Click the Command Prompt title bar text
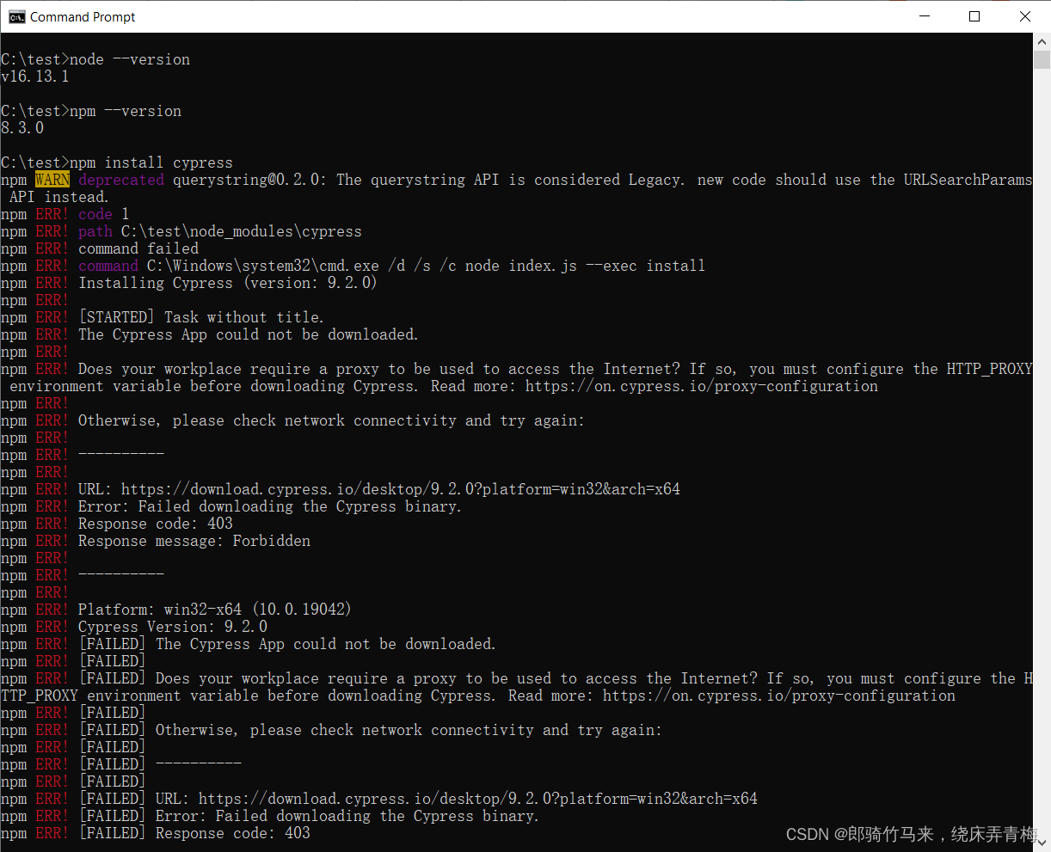The height and width of the screenshot is (852, 1051). (83, 15)
